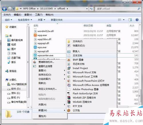This screenshot has width=143, height=125.
Task: Click the Microsoft Access application icon
Action: tap(69, 85)
